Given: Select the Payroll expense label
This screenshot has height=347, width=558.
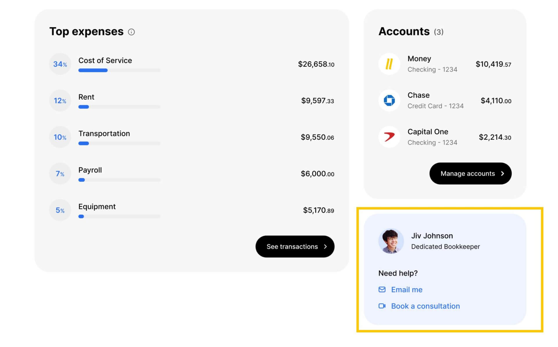Looking at the screenshot, I should (x=90, y=170).
